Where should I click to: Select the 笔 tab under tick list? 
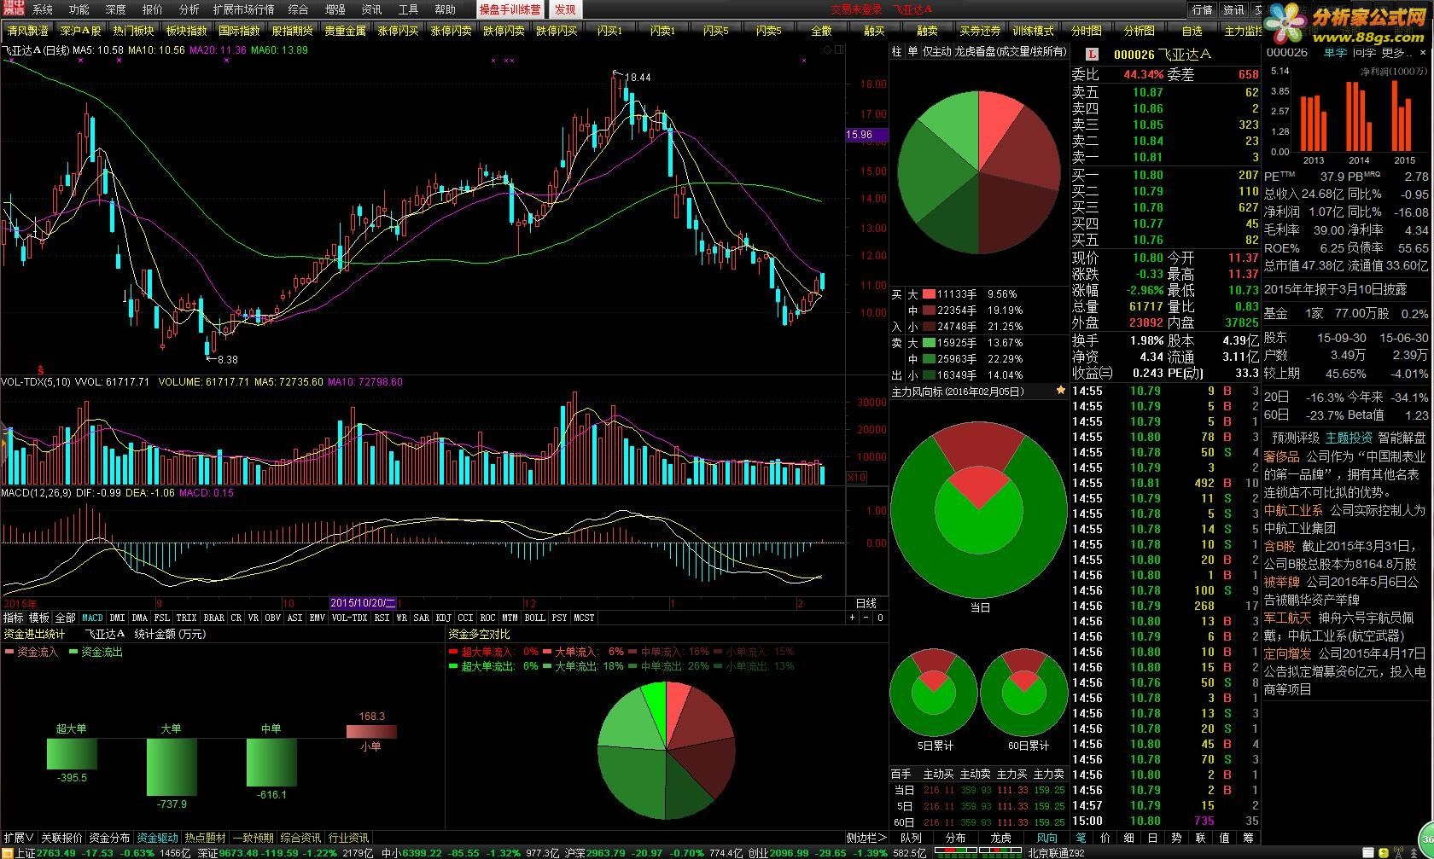1081,838
